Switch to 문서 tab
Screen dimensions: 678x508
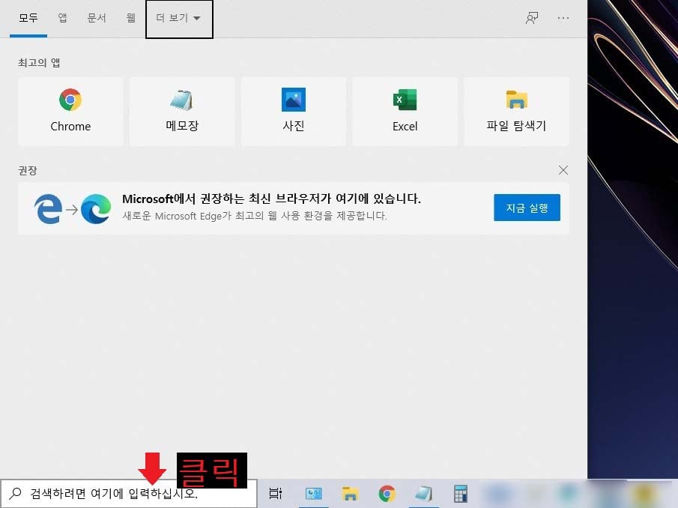97,18
